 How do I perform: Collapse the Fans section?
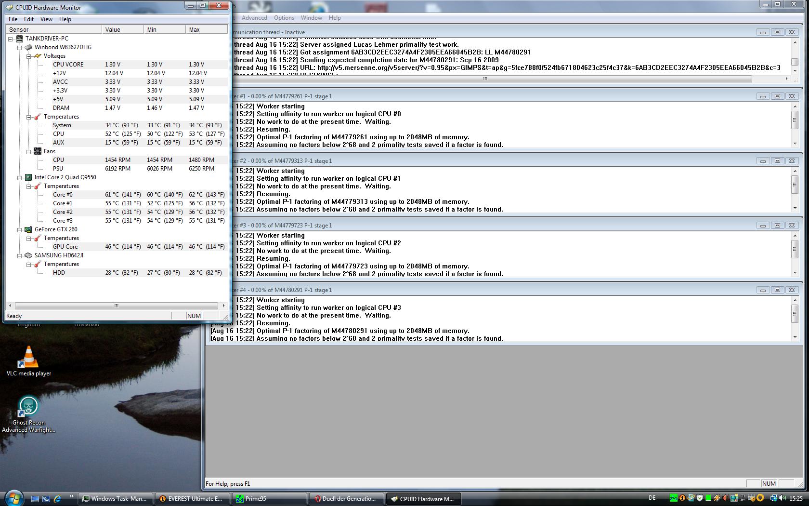(x=28, y=152)
